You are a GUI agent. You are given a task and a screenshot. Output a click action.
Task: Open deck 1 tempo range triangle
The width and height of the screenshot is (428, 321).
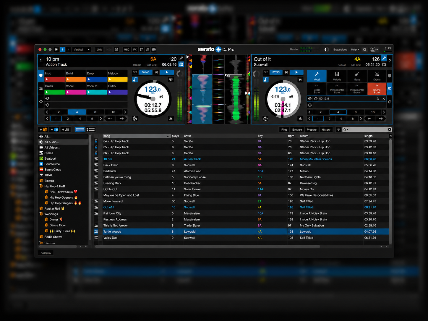(x=171, y=80)
